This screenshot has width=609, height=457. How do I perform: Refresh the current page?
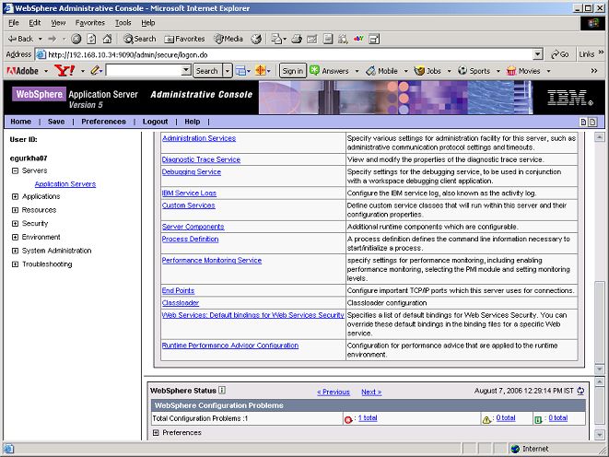91,39
